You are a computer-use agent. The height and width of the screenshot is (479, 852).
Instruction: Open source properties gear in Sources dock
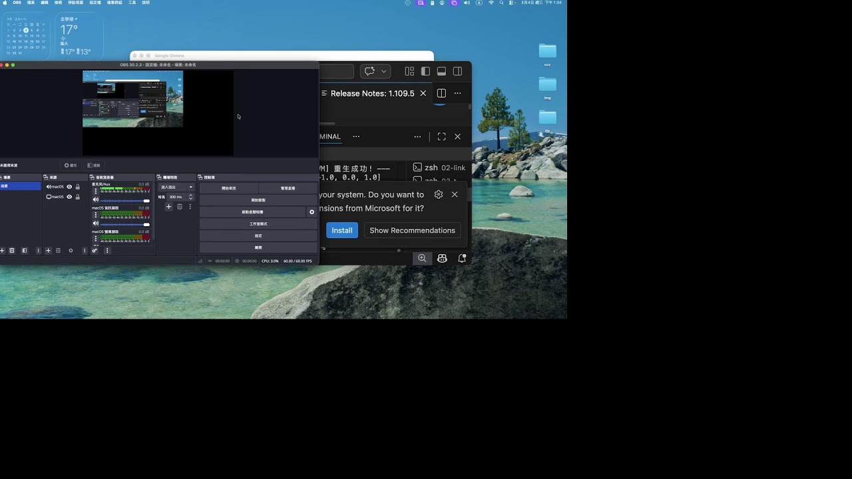pyautogui.click(x=71, y=251)
